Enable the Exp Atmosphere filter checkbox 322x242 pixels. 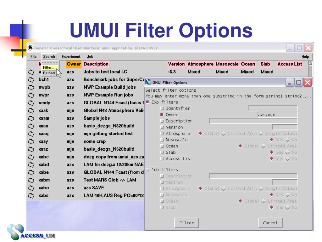162,134
